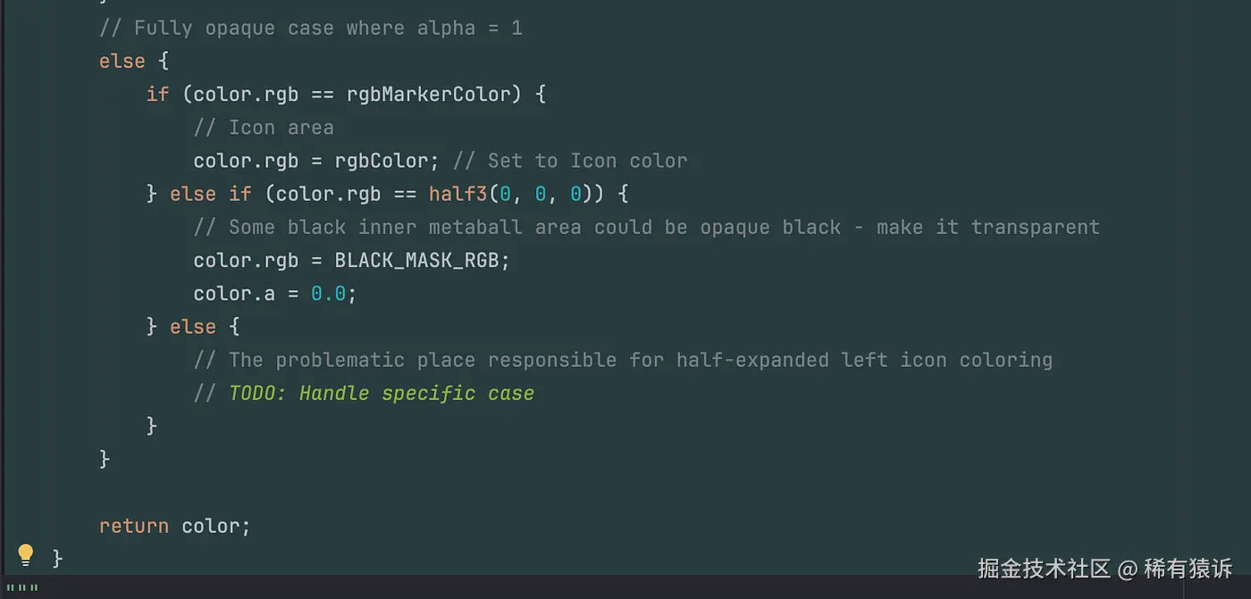This screenshot has width=1251, height=599.
Task: Click the "Some black inner metaball area" comment
Action: [x=646, y=227]
